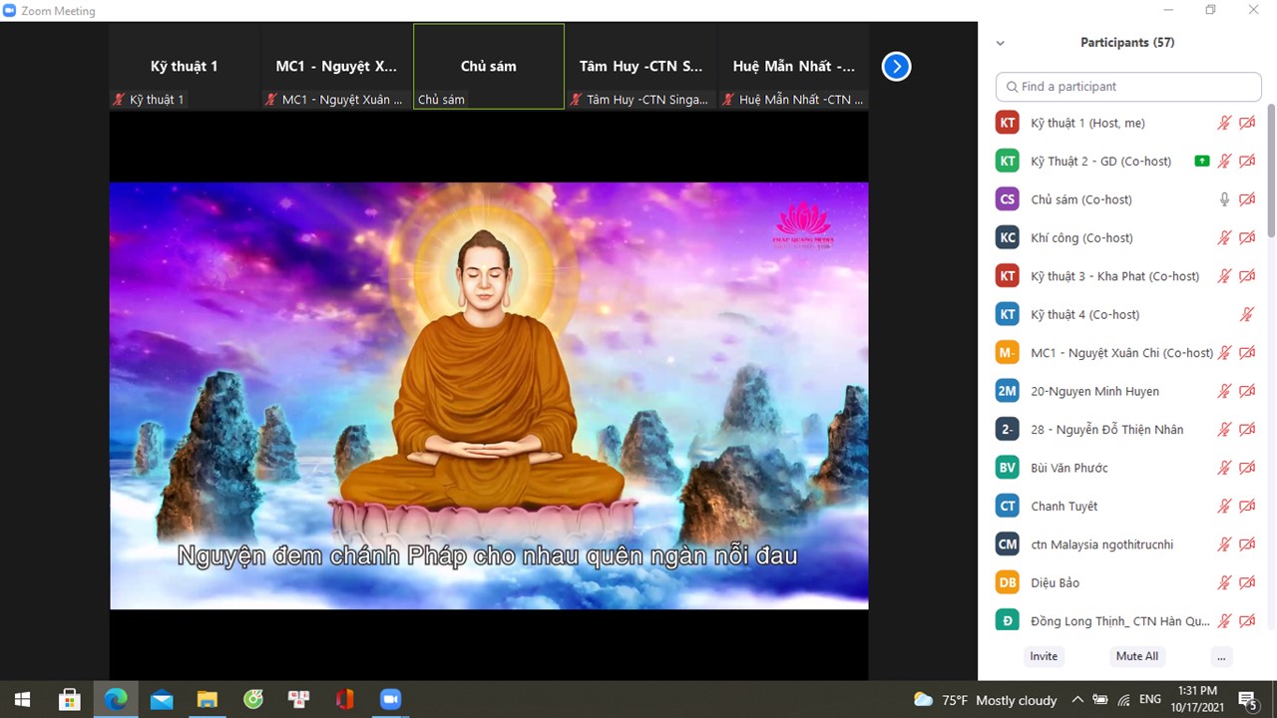Viewport: 1277px width, 718px height.
Task: Toggle the muted microphone for Đồng Long Thịnh
Action: (x=1224, y=620)
